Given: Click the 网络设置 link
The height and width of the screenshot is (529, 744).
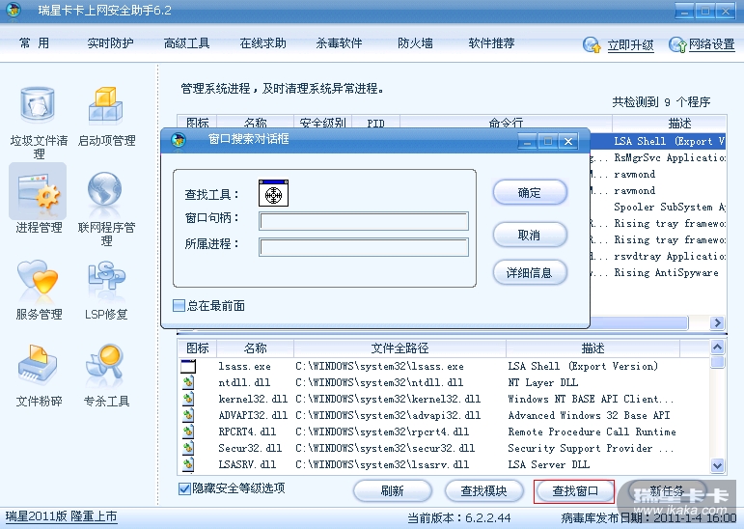Looking at the screenshot, I should pos(712,45).
